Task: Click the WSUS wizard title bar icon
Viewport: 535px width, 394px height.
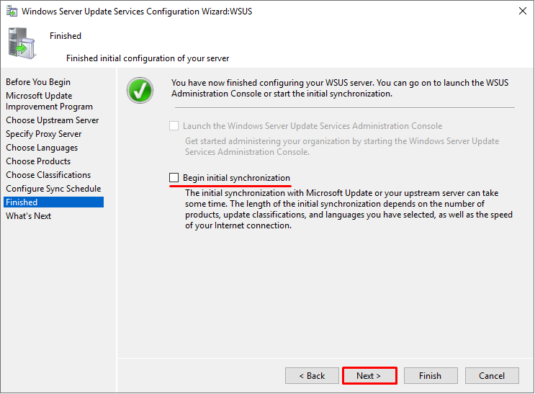Action: [12, 12]
